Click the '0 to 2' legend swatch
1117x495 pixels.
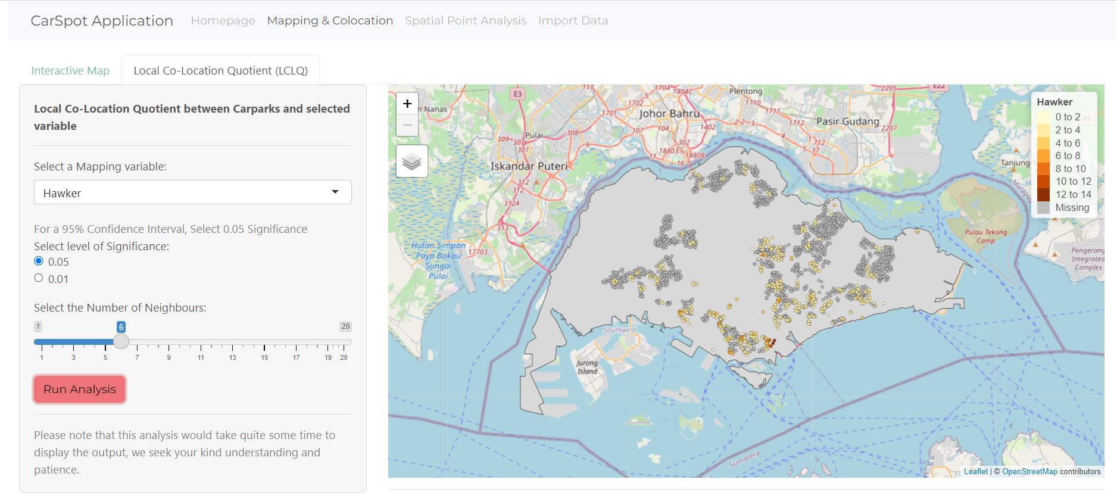coord(1043,117)
